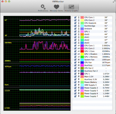
Task: Click fan icon beside Auxiliary Fan 2
Action: [x=79, y=71]
